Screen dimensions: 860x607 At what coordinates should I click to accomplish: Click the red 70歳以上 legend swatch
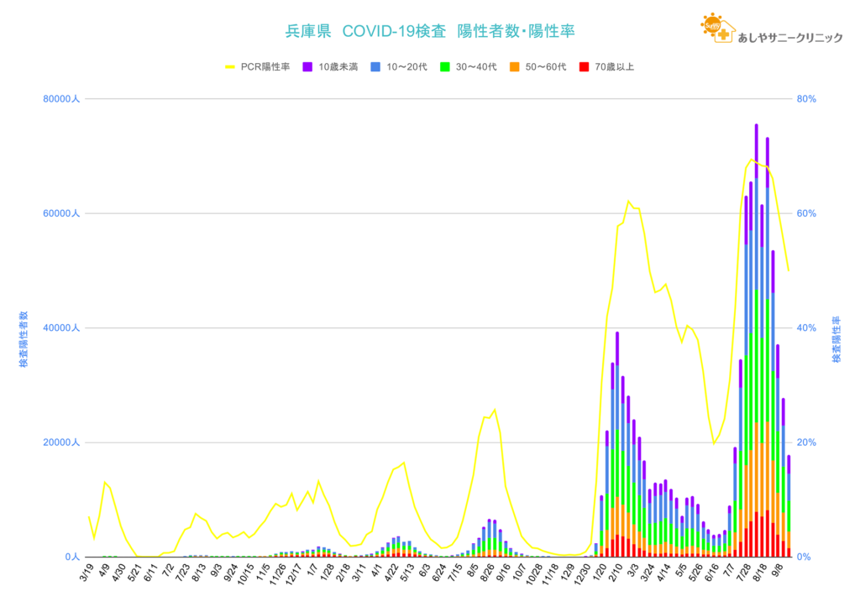585,66
